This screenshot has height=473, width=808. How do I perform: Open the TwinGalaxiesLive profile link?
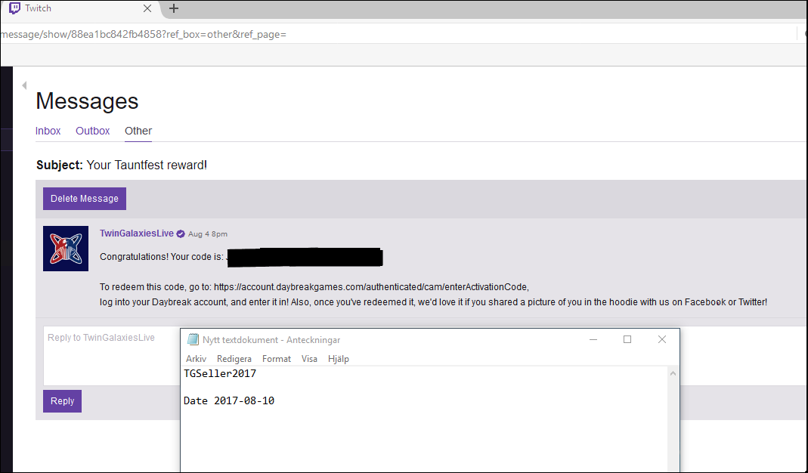(x=137, y=233)
